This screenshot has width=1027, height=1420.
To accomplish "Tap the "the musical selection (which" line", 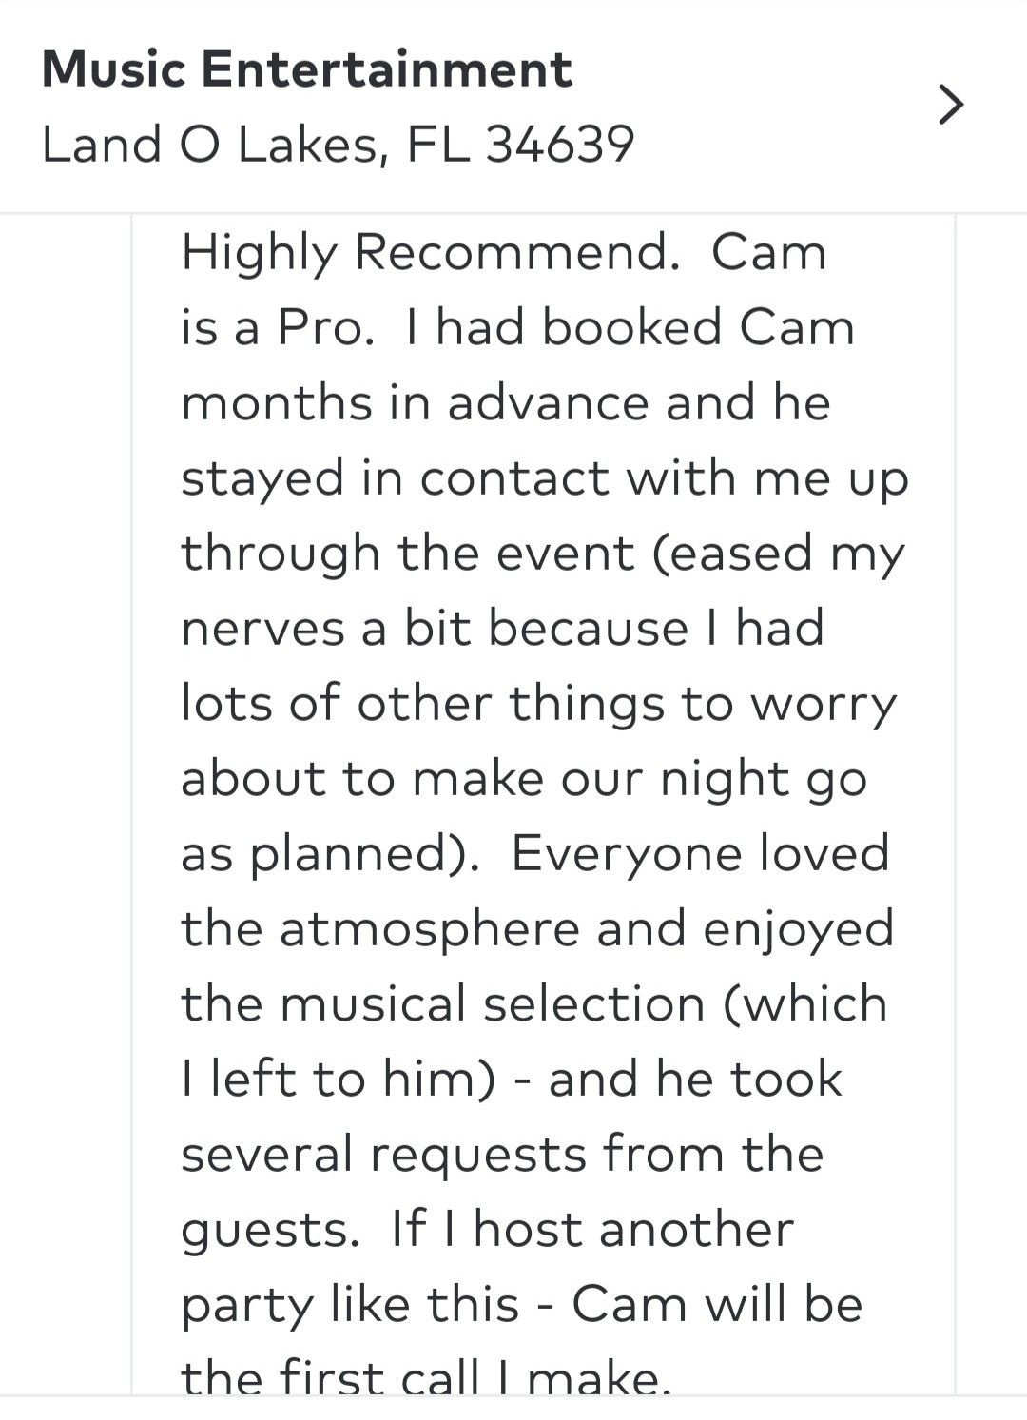I will (x=533, y=1004).
